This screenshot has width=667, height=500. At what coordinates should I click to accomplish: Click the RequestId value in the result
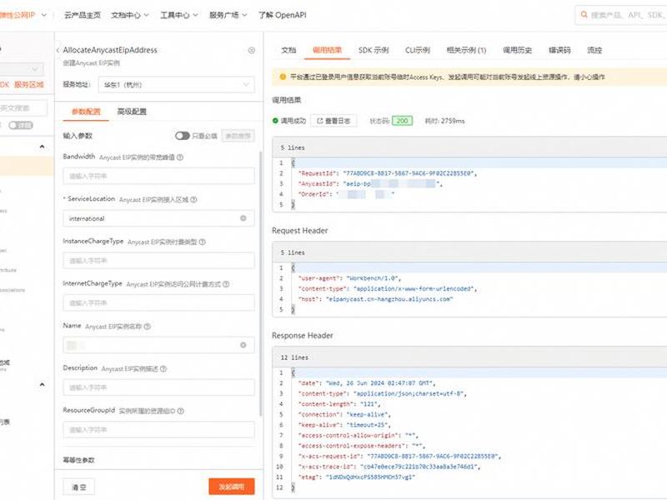click(408, 173)
